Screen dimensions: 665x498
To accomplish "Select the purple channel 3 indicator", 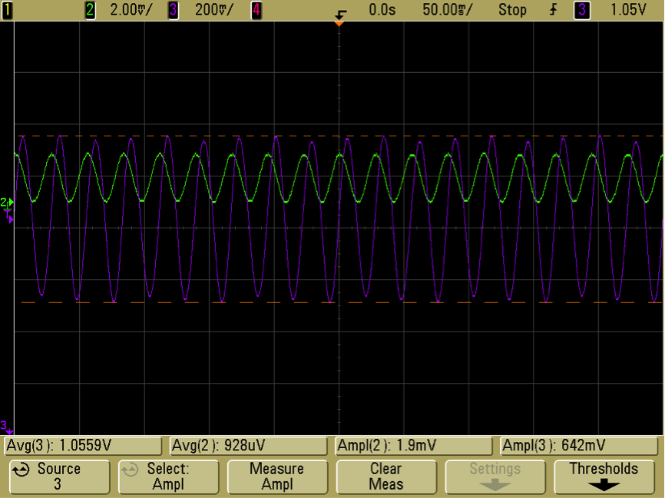I will (x=173, y=10).
